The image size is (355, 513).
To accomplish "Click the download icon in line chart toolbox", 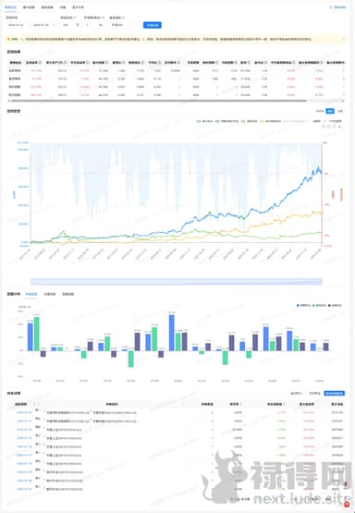I will pos(340,127).
